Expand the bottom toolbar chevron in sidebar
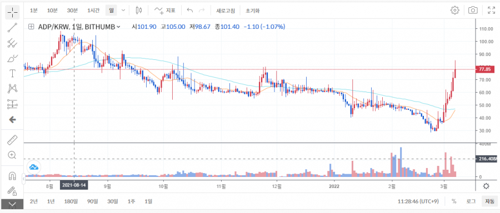The width and height of the screenshot is (500, 213). [12, 204]
